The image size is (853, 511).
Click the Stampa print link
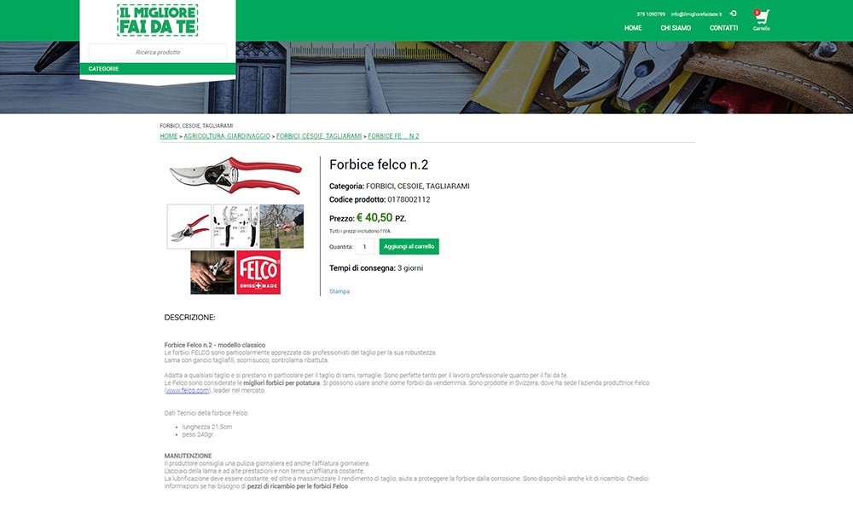(x=339, y=291)
